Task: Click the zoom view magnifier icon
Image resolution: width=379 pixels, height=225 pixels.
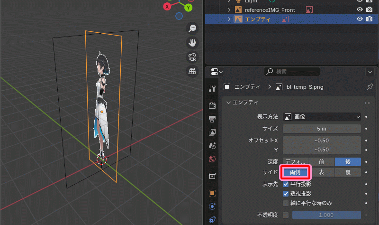Action: [192, 28]
